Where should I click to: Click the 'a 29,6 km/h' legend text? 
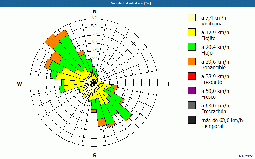(215, 62)
